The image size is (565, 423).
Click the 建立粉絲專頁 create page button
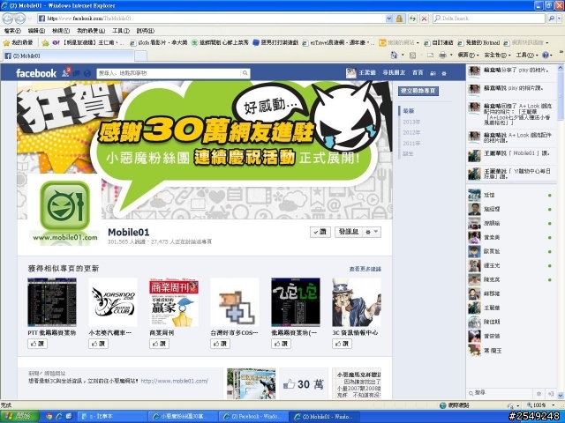[x=418, y=91]
